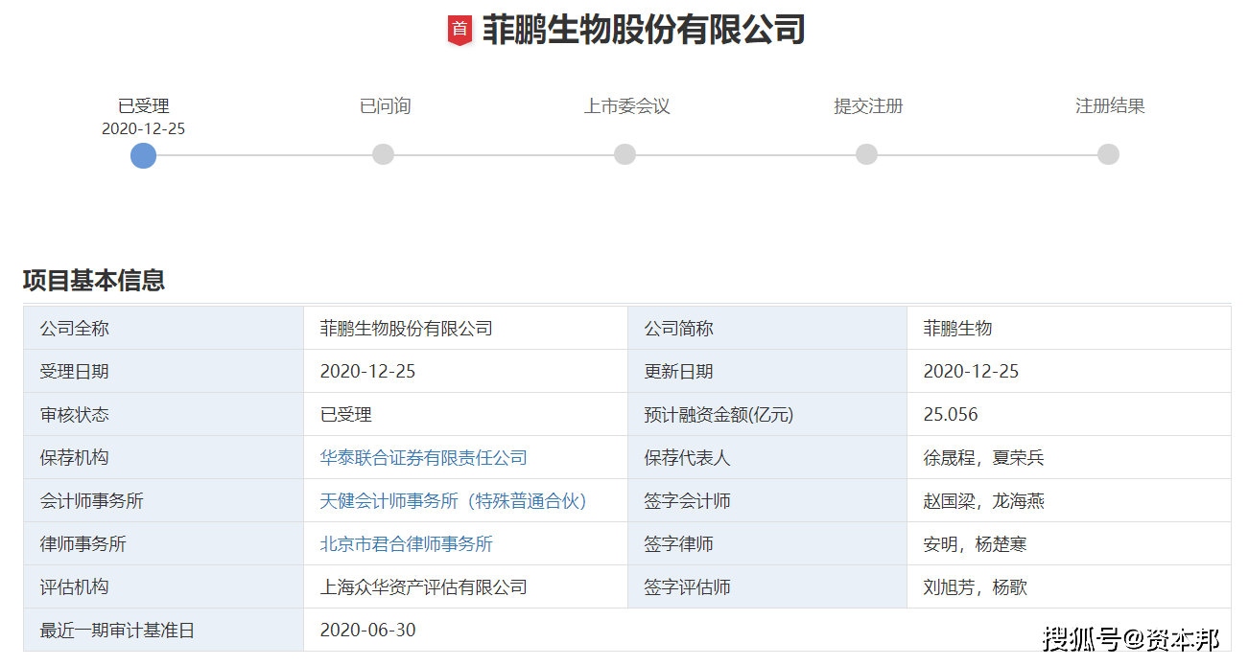
Task: Click the 律师事务所 label cell
Action: pos(164,543)
